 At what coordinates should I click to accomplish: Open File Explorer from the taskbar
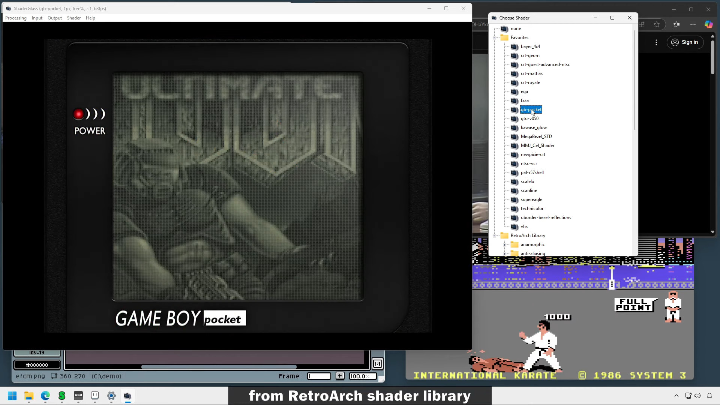coord(29,396)
